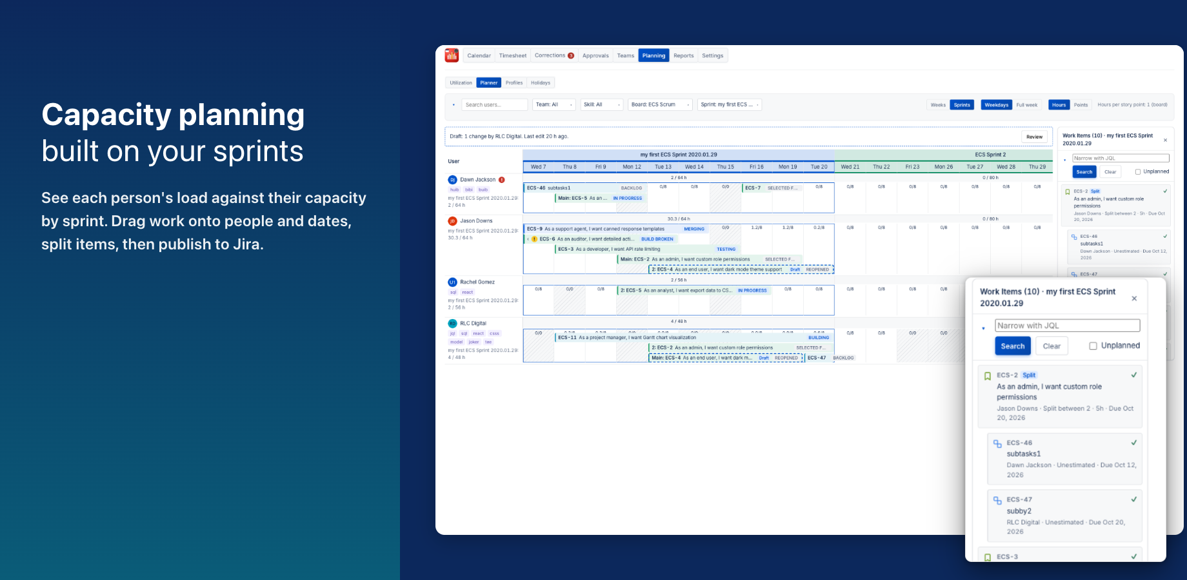The height and width of the screenshot is (580, 1187).
Task: Open the Team: All dropdown
Action: [x=554, y=104]
